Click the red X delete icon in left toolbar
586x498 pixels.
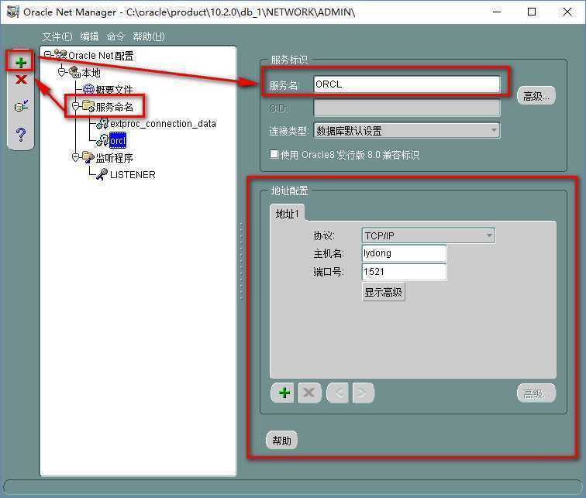(21, 80)
